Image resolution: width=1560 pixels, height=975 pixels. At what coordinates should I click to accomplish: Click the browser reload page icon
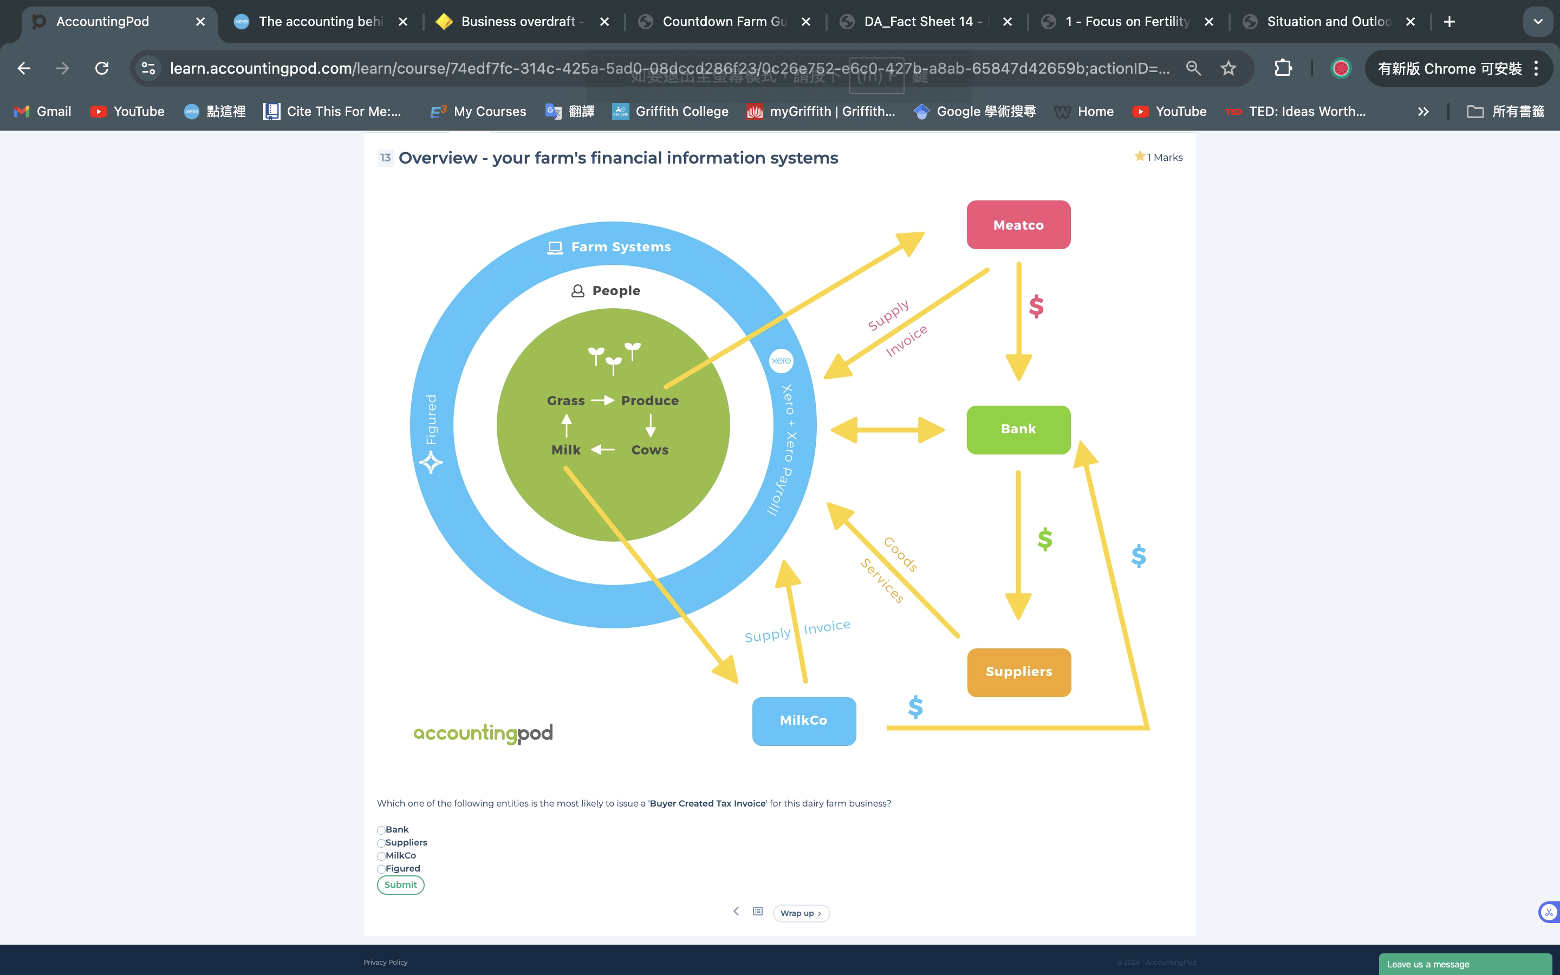pos(102,68)
